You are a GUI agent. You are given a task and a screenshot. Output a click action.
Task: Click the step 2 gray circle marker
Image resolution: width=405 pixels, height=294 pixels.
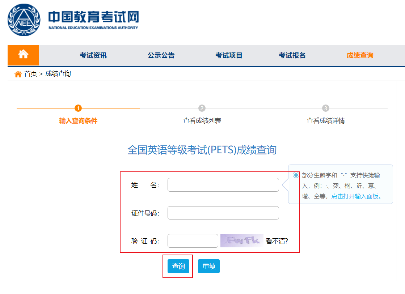coord(202,108)
